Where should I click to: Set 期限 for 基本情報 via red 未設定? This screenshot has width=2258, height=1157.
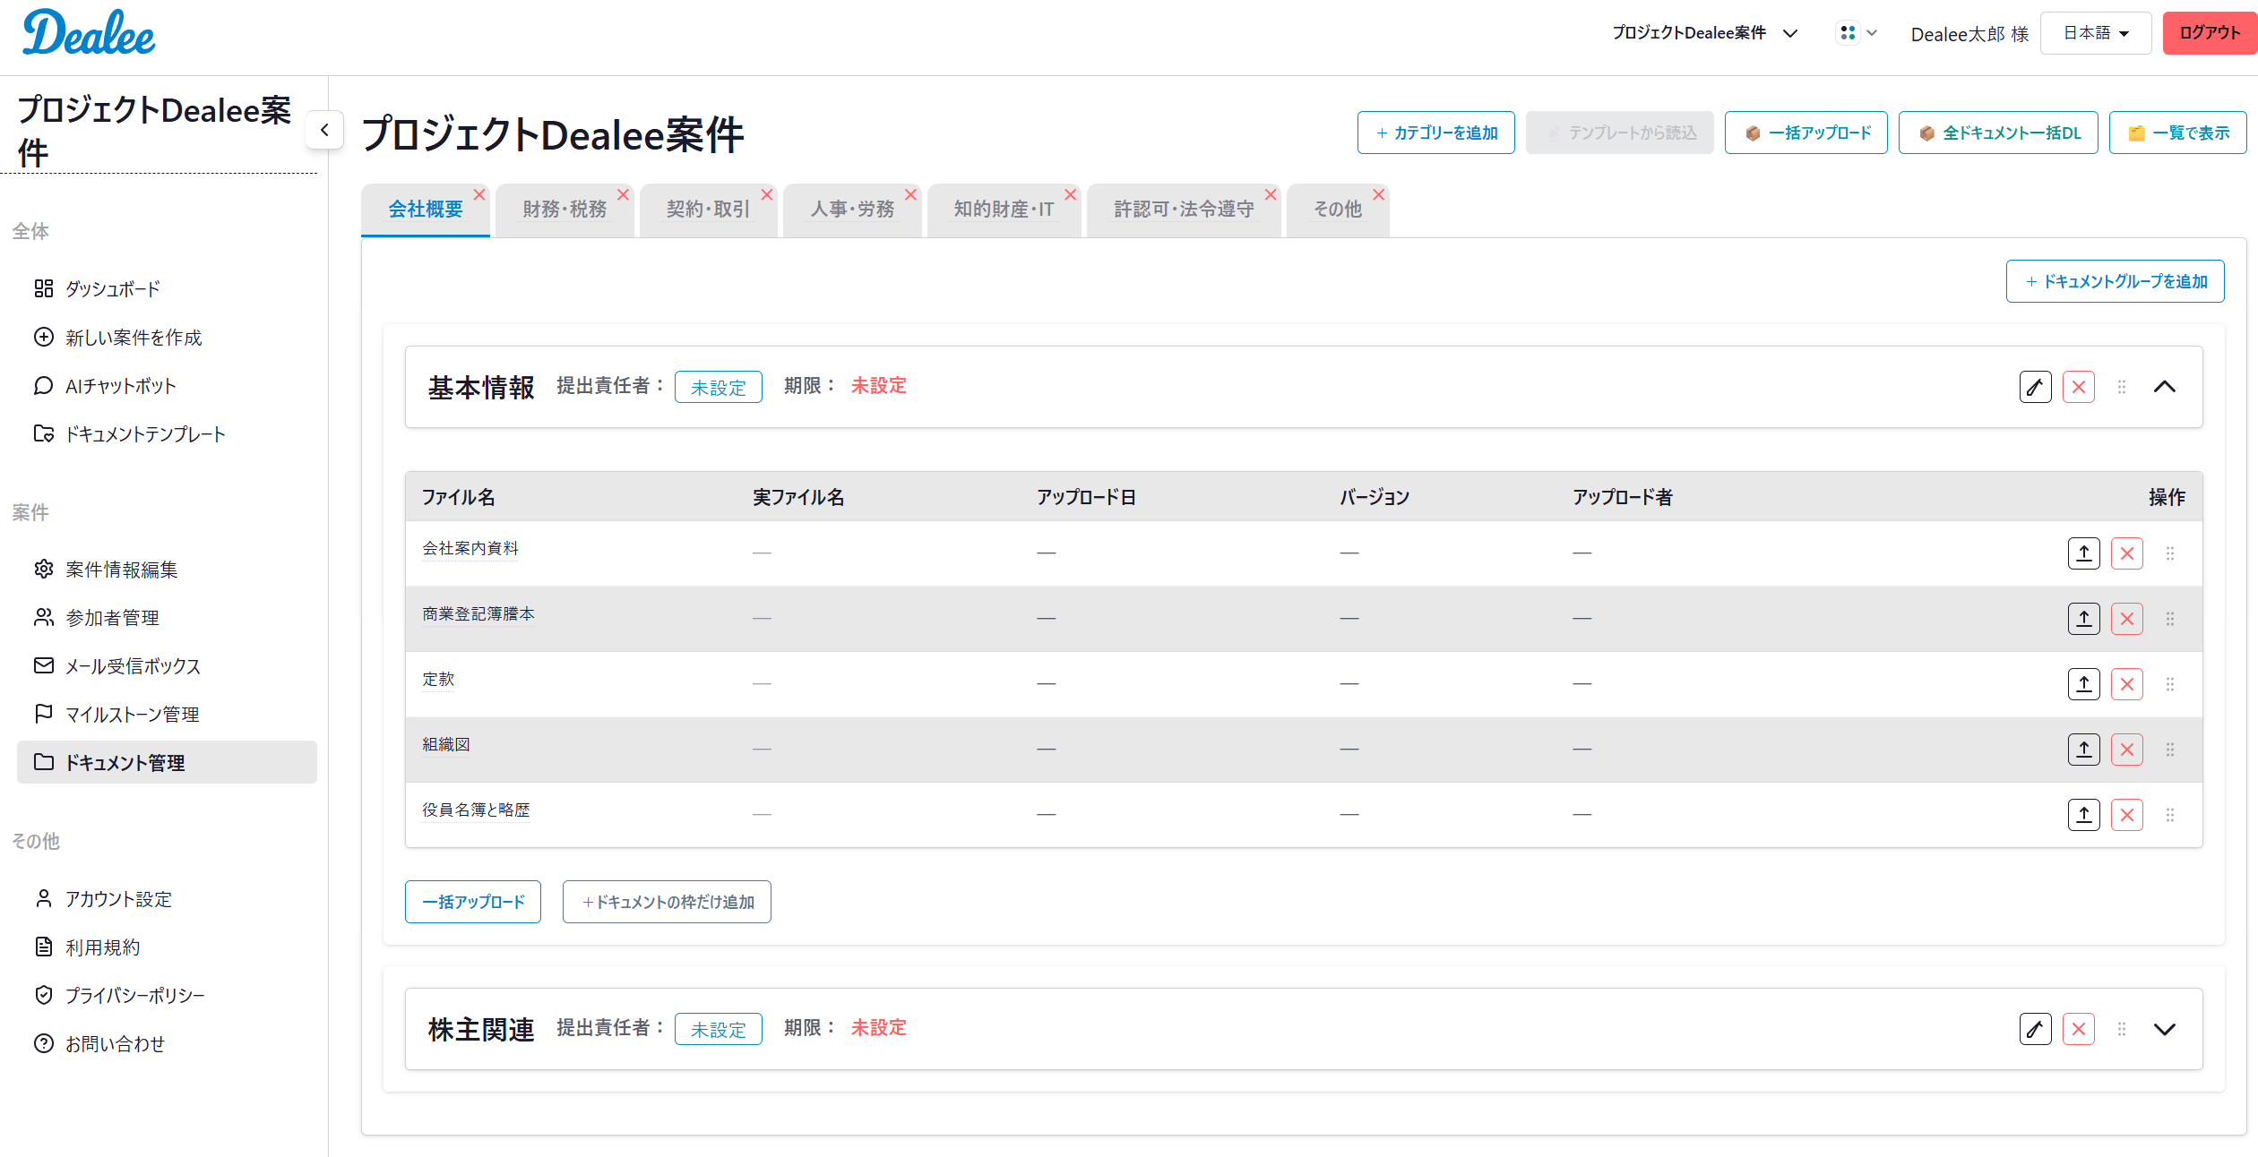pos(879,386)
